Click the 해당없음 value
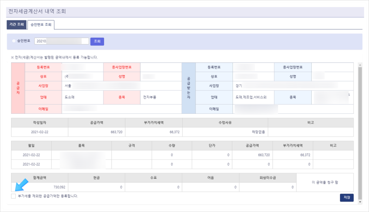Image resolution: width=369 pixels, height=212 pixels. [258, 132]
